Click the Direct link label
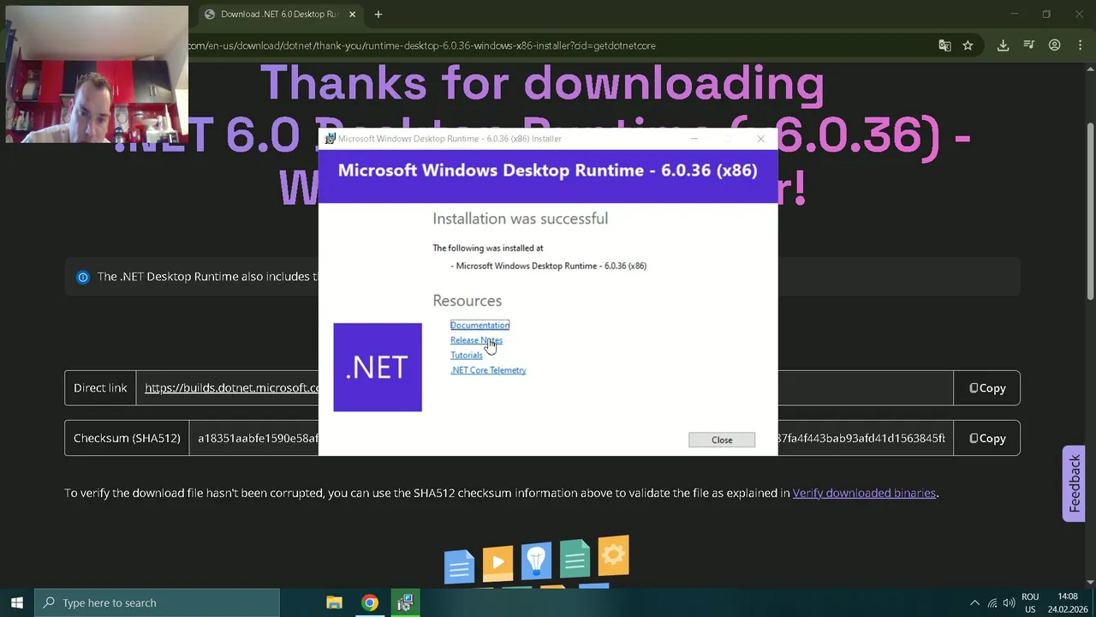The height and width of the screenshot is (617, 1096). pyautogui.click(x=100, y=388)
